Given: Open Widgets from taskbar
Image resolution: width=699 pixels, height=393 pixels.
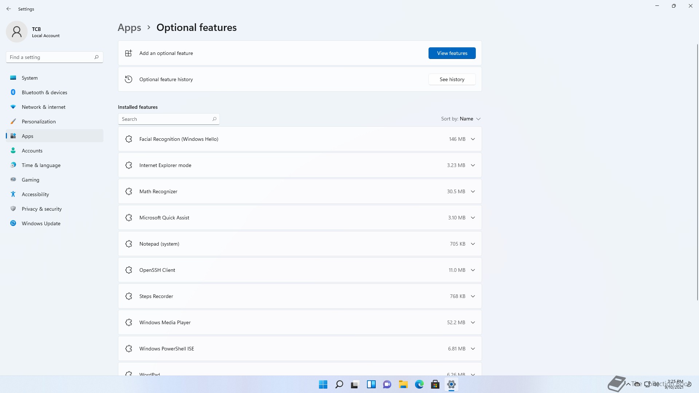Looking at the screenshot, I should pyautogui.click(x=371, y=385).
